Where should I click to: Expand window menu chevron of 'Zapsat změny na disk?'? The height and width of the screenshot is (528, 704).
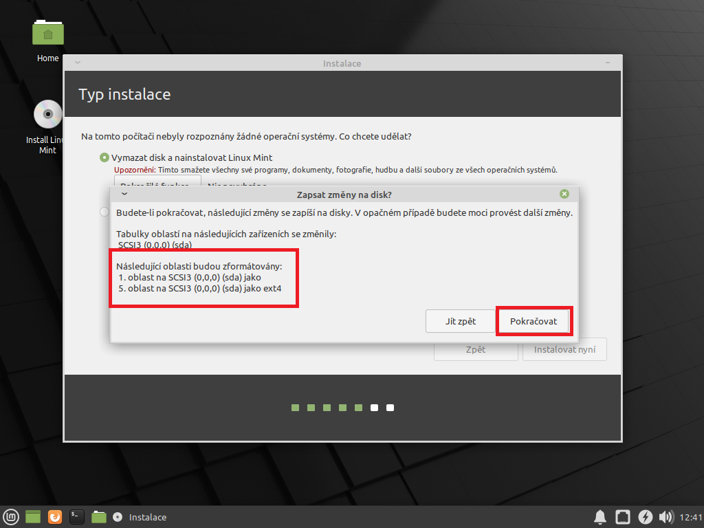pos(124,194)
